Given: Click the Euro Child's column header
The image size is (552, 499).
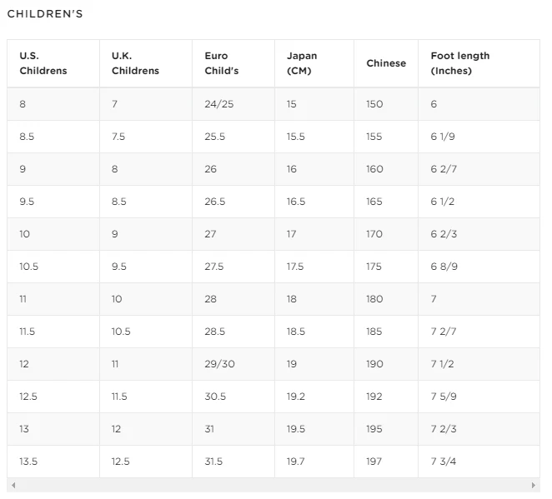Looking at the screenshot, I should coord(222,63).
